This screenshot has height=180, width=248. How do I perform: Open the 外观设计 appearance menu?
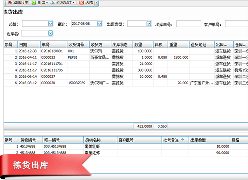pos(62,2)
